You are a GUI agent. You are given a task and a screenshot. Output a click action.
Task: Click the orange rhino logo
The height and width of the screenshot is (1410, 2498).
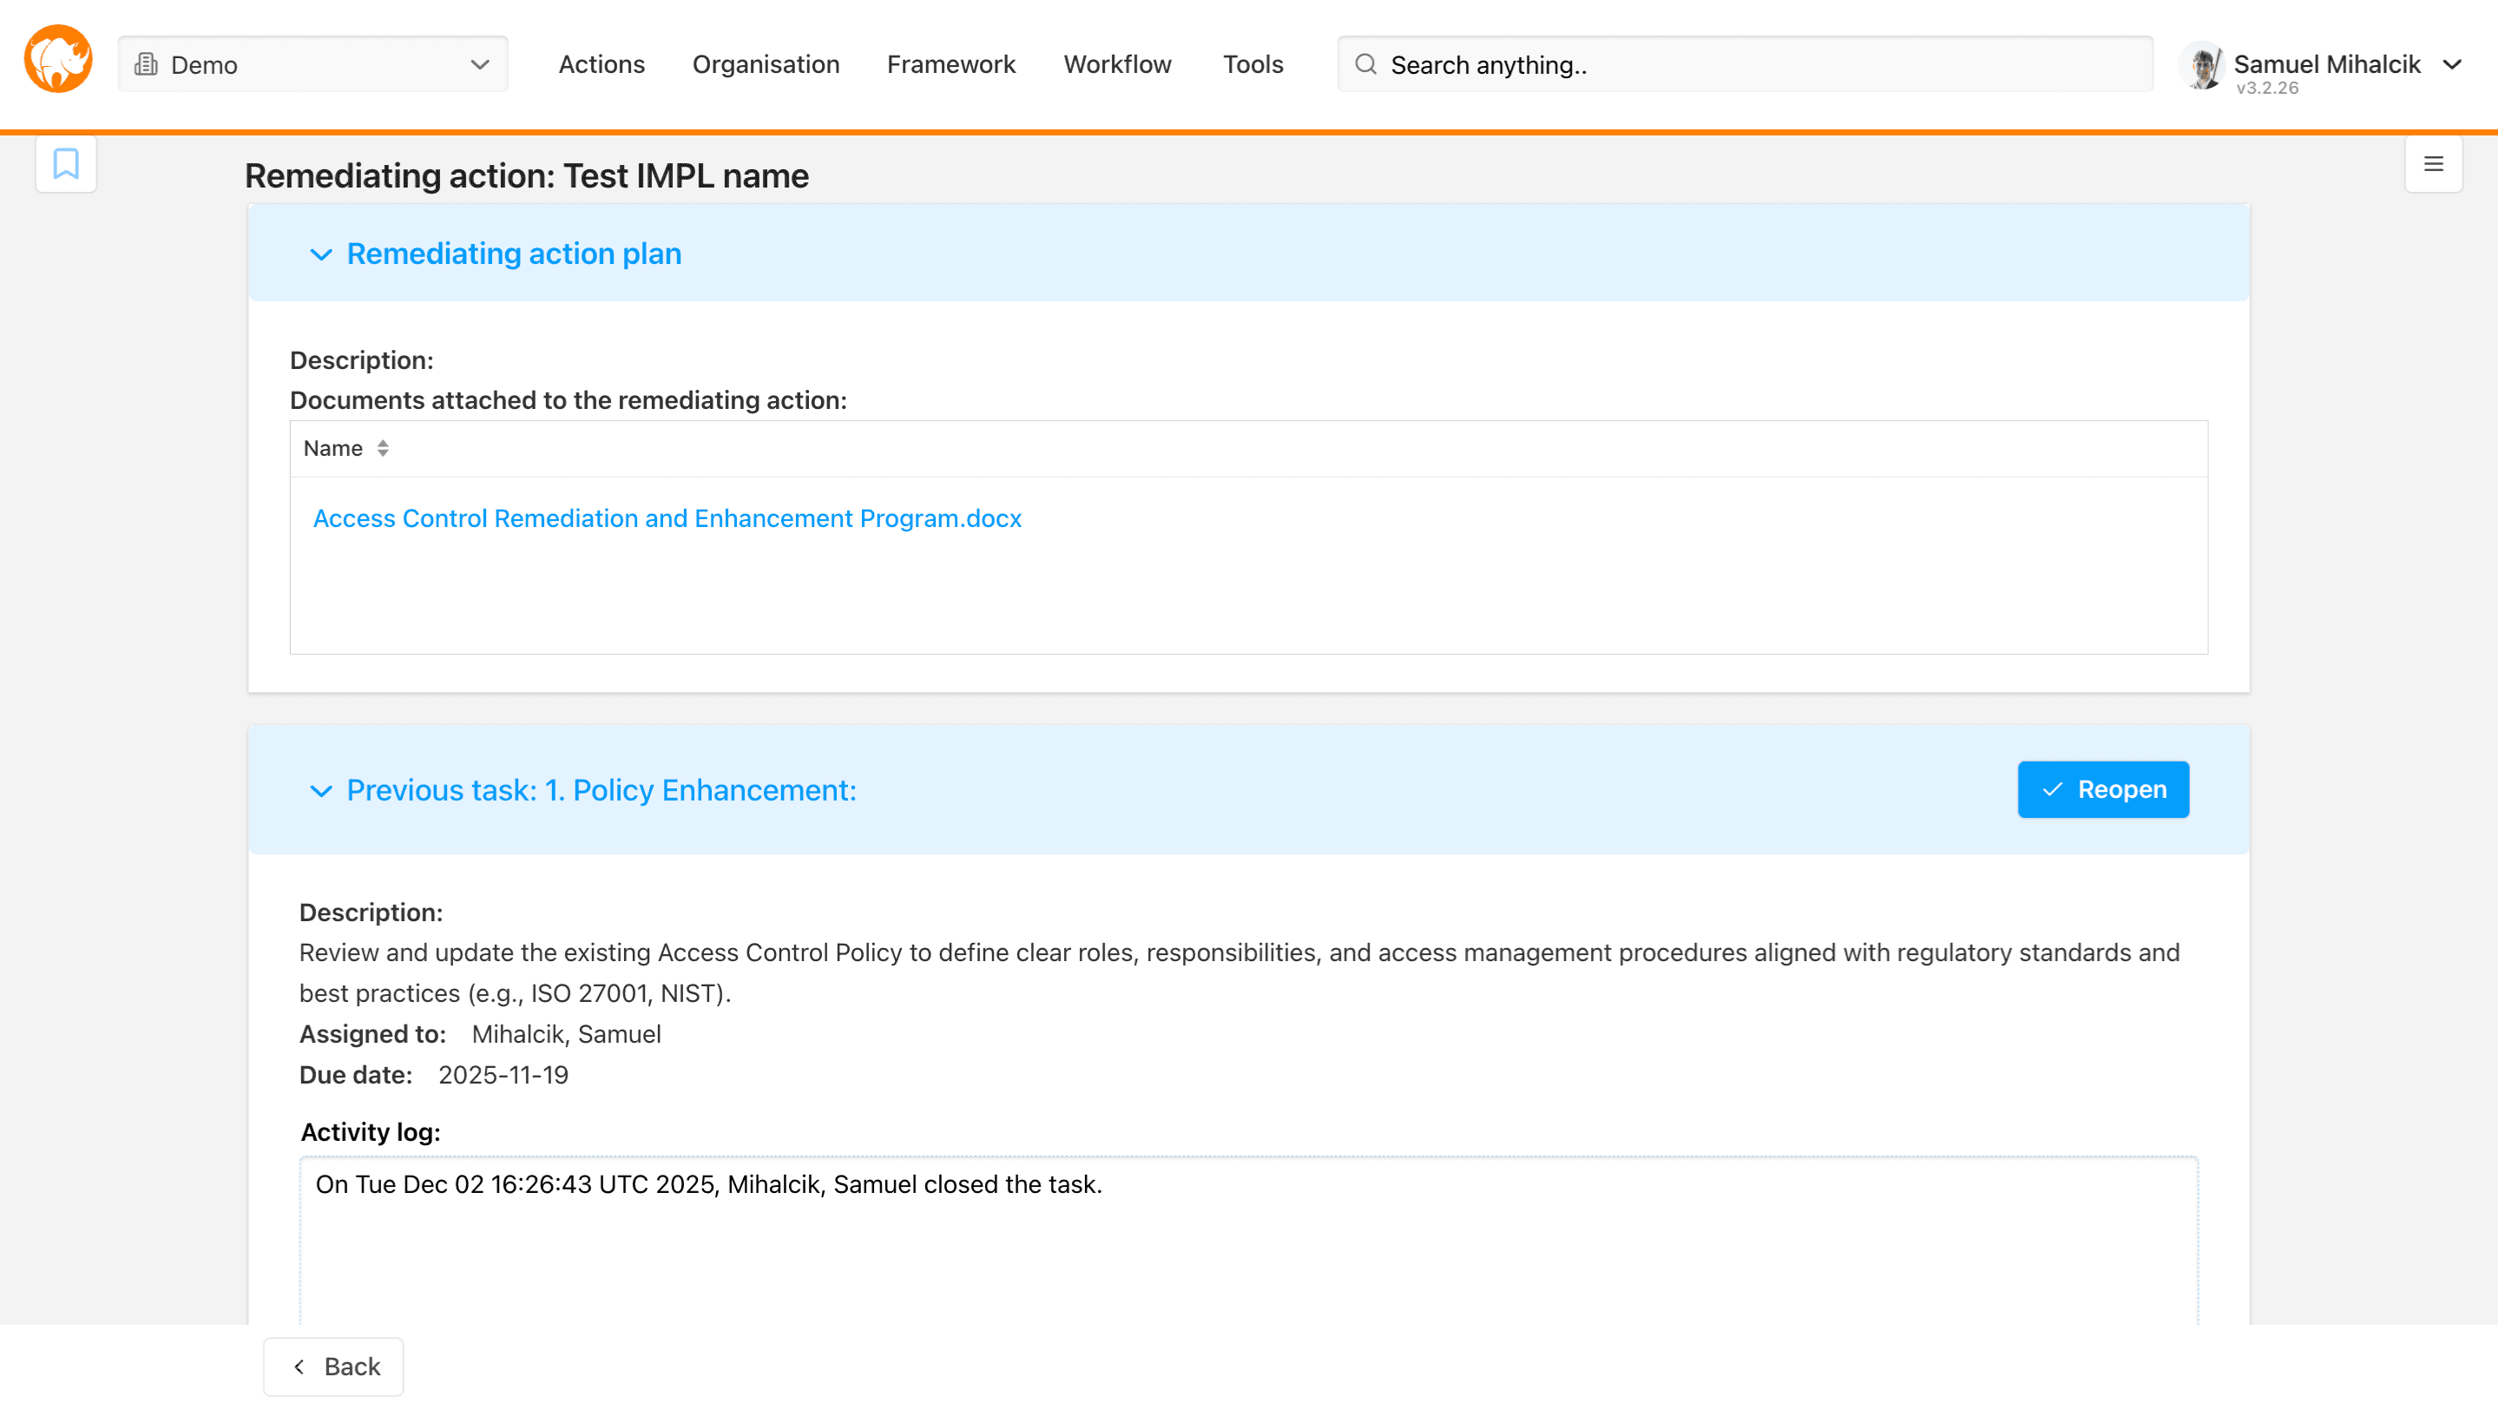(58, 60)
